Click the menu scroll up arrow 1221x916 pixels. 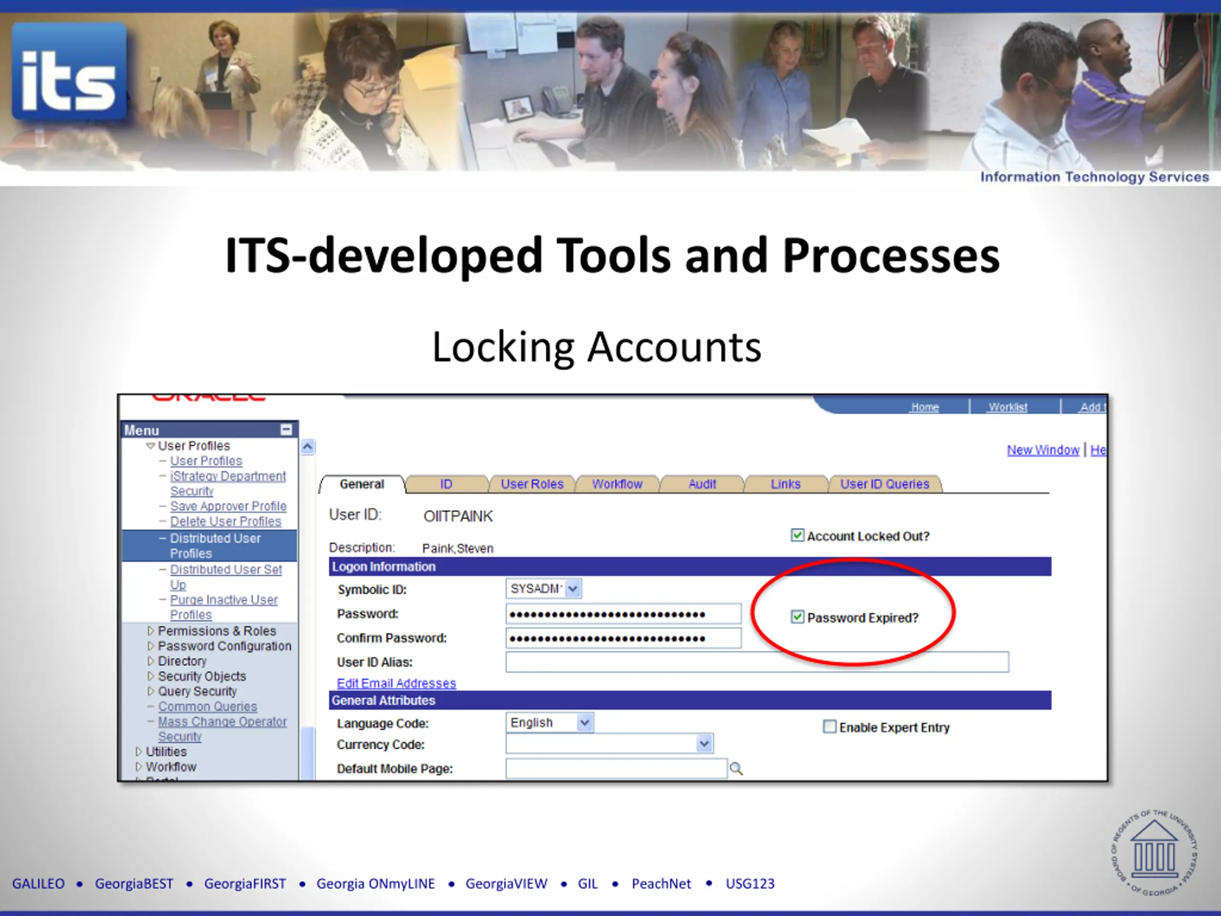tap(308, 447)
